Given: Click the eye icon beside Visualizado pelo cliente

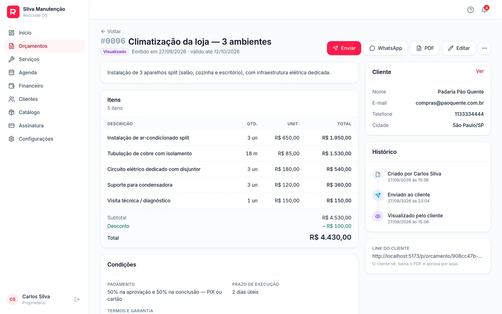Looking at the screenshot, I should click(378, 216).
